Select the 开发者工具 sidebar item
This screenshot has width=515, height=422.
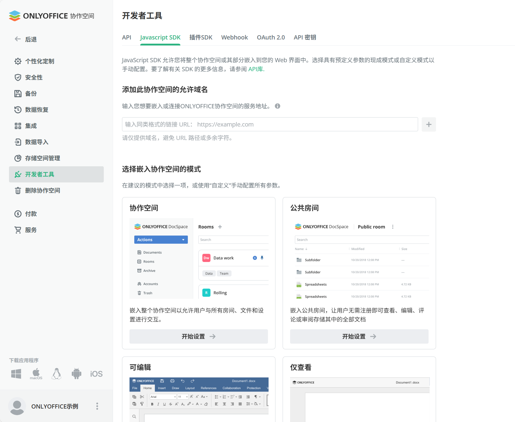pos(56,174)
